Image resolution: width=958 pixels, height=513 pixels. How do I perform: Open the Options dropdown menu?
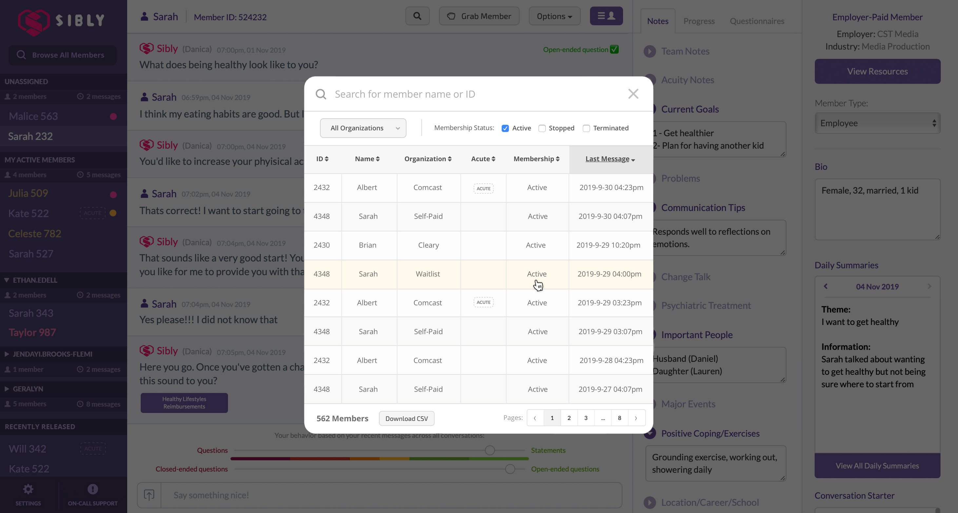pos(554,16)
